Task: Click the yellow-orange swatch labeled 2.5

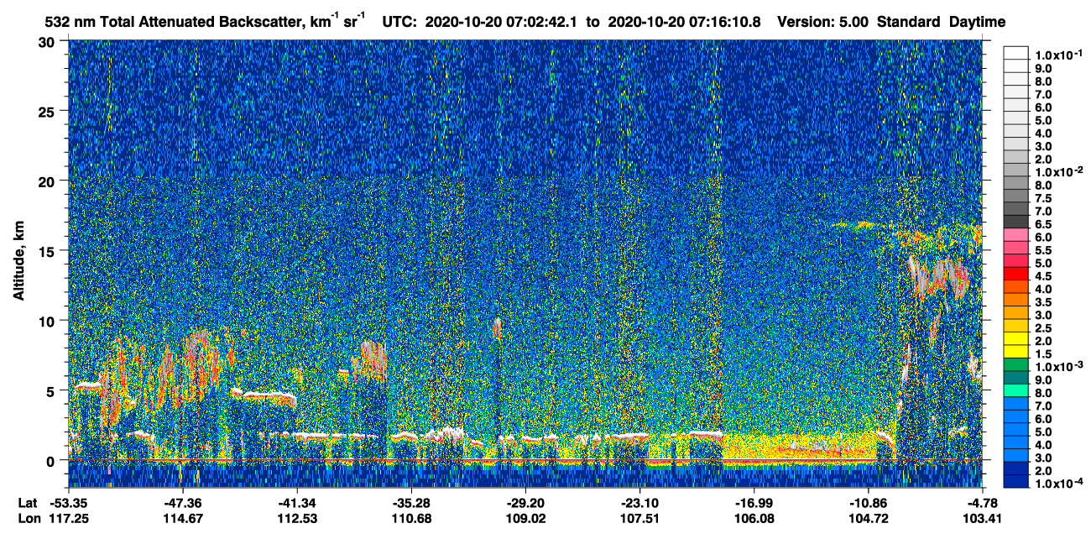Action: point(1015,325)
